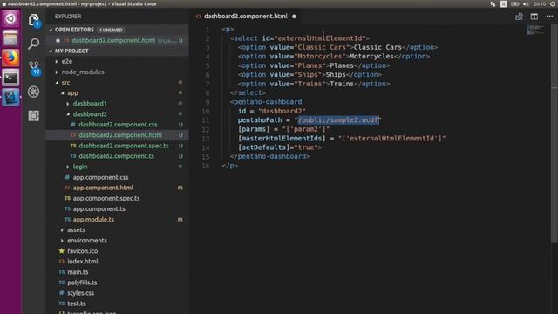Open Terminal from the dock
Viewport: 558px width, 314px height.
10,78
